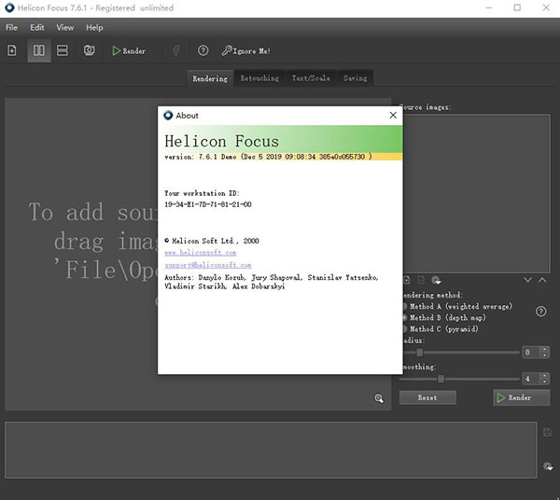The image size is (560, 500).
Task: Move source image down with chevron
Action: [x=528, y=280]
